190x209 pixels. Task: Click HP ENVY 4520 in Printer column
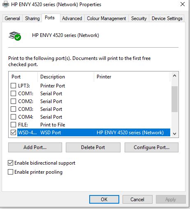pyautogui.click(x=130, y=133)
